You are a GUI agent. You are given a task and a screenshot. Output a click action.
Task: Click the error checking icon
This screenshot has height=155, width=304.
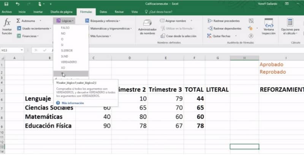coord(250,28)
